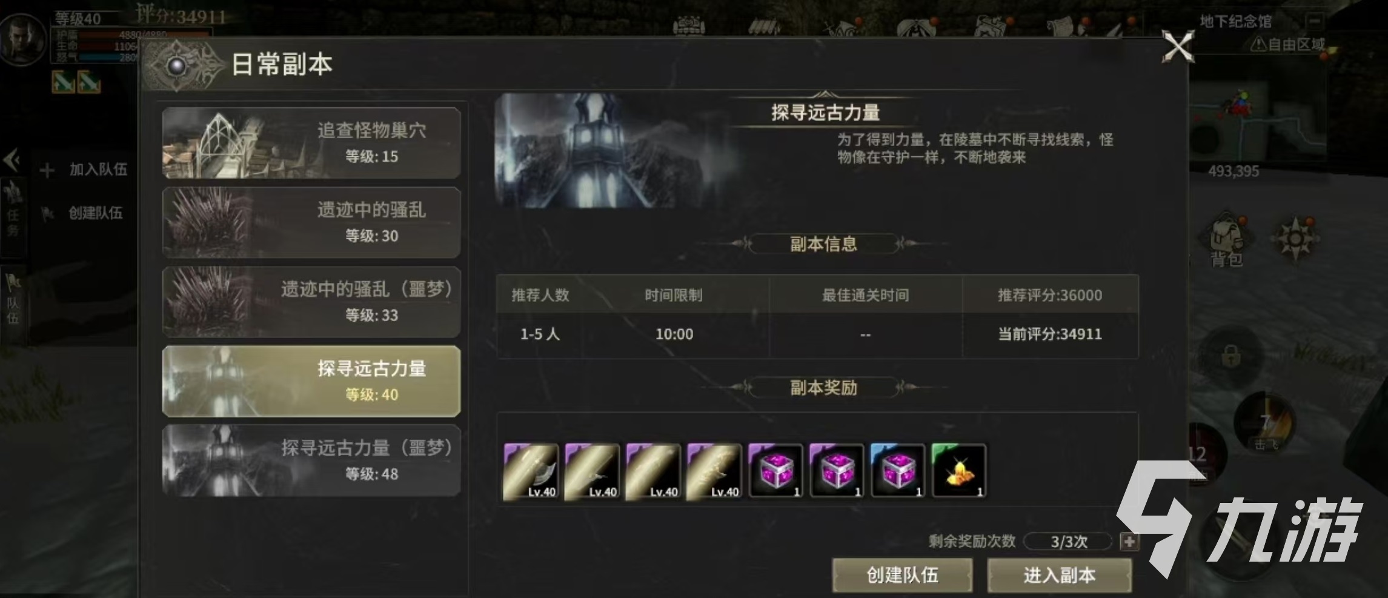Click the first green buff status icon
The height and width of the screenshot is (598, 1388).
pos(63,82)
